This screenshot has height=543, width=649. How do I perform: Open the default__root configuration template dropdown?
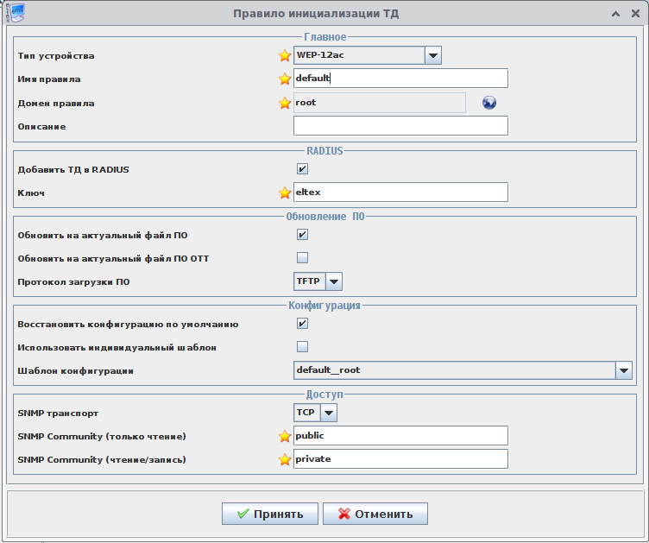click(623, 370)
